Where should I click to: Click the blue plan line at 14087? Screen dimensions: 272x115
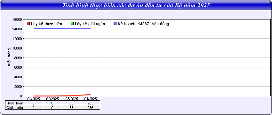[x=62, y=28]
